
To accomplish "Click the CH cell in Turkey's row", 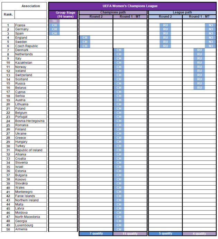I will (x=119, y=146).
